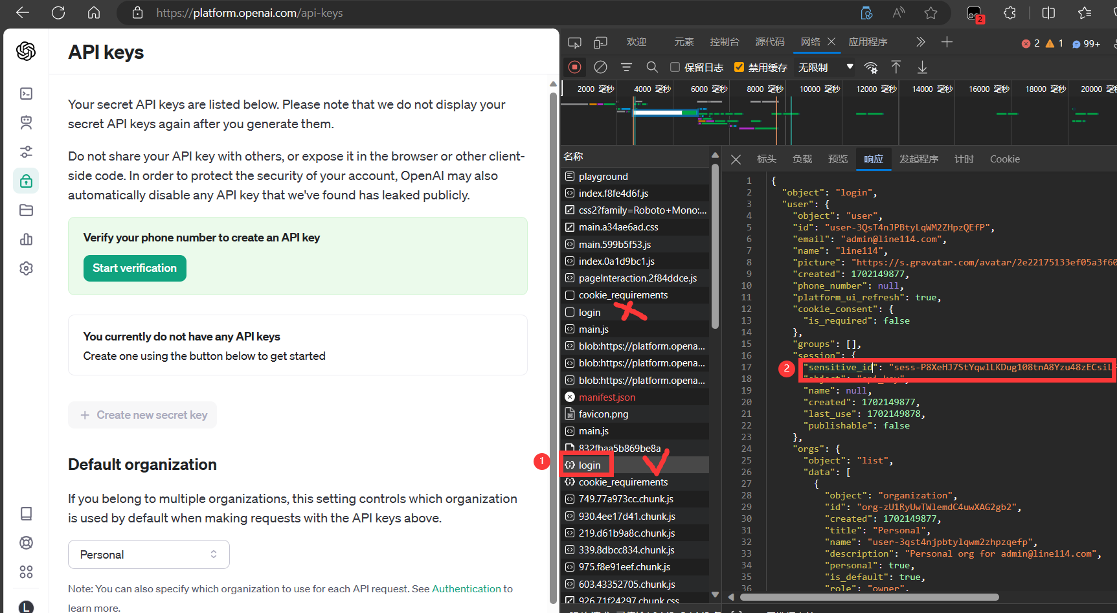Clear network log icon
Image resolution: width=1117 pixels, height=613 pixels.
[600, 67]
